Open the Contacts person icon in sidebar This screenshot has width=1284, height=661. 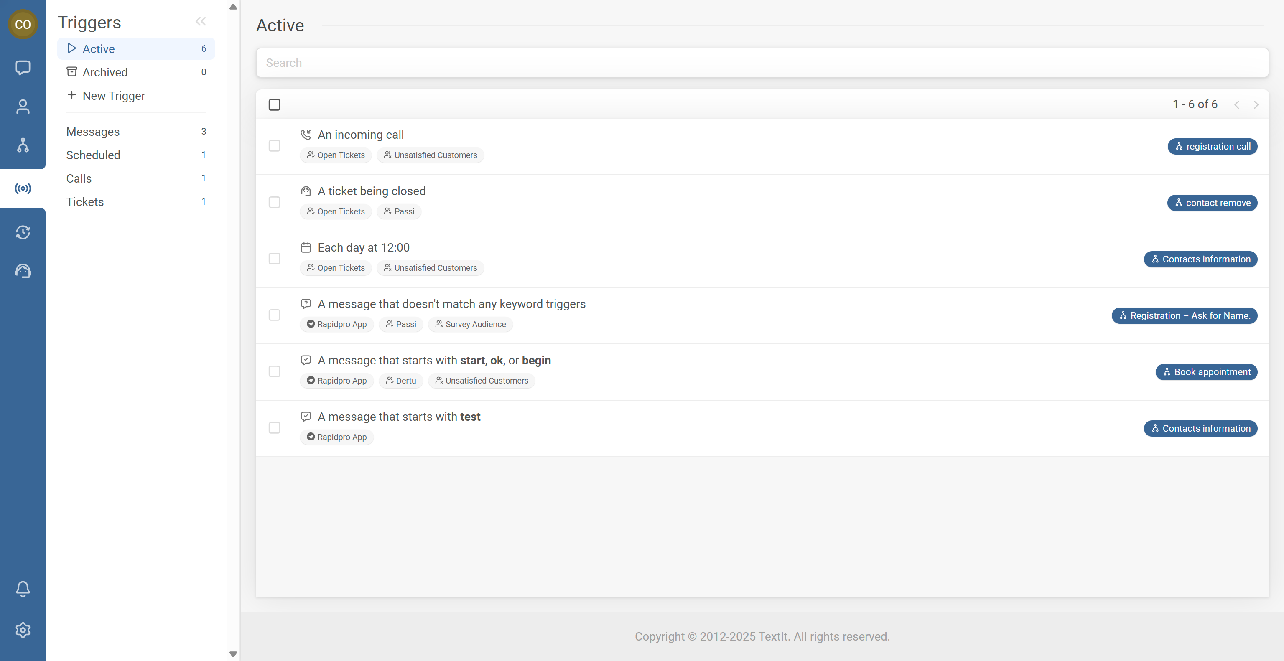tap(23, 106)
